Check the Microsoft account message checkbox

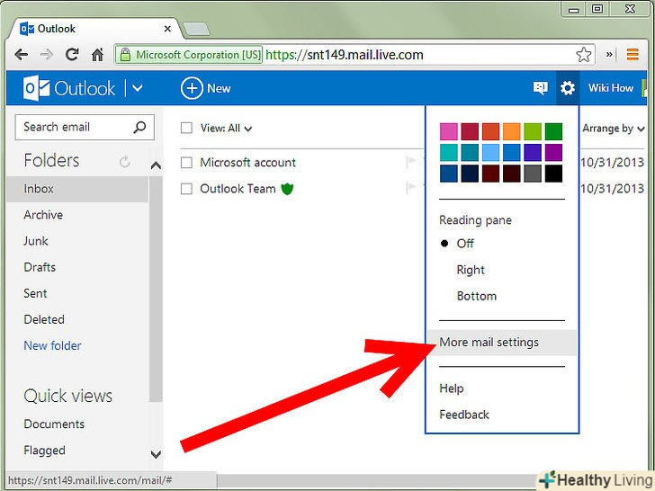pos(186,163)
